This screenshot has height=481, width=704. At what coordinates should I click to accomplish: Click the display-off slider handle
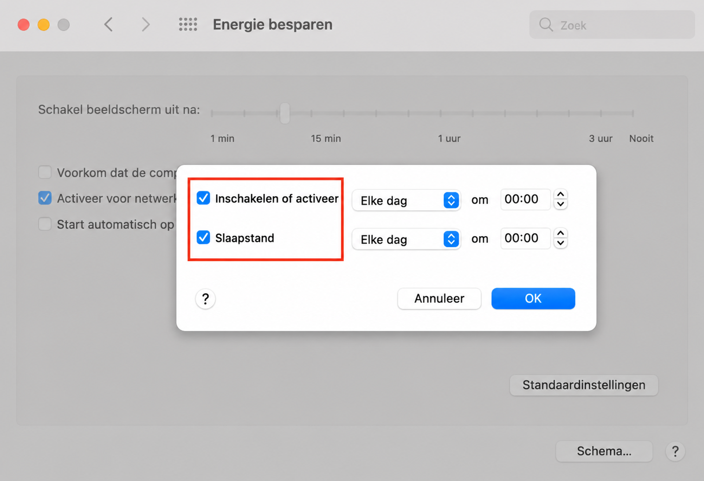point(285,113)
